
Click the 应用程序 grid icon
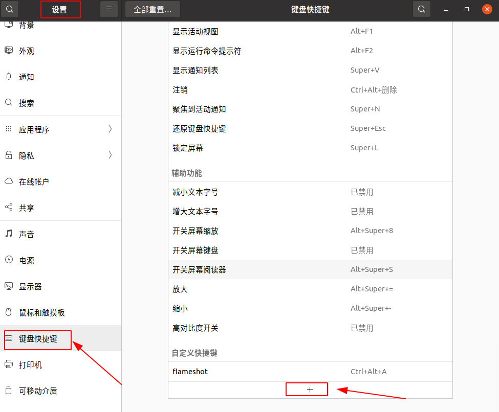point(9,129)
